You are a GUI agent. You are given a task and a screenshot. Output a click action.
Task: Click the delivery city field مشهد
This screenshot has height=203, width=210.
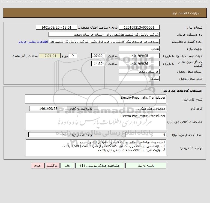(x=139, y=78)
